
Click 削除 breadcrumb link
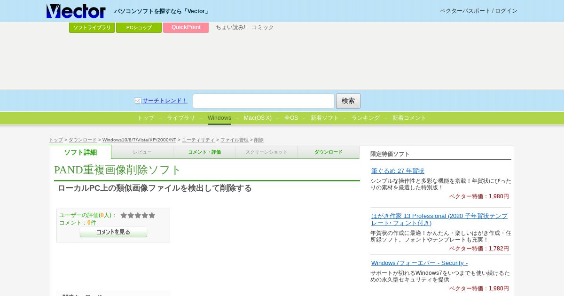[259, 140]
